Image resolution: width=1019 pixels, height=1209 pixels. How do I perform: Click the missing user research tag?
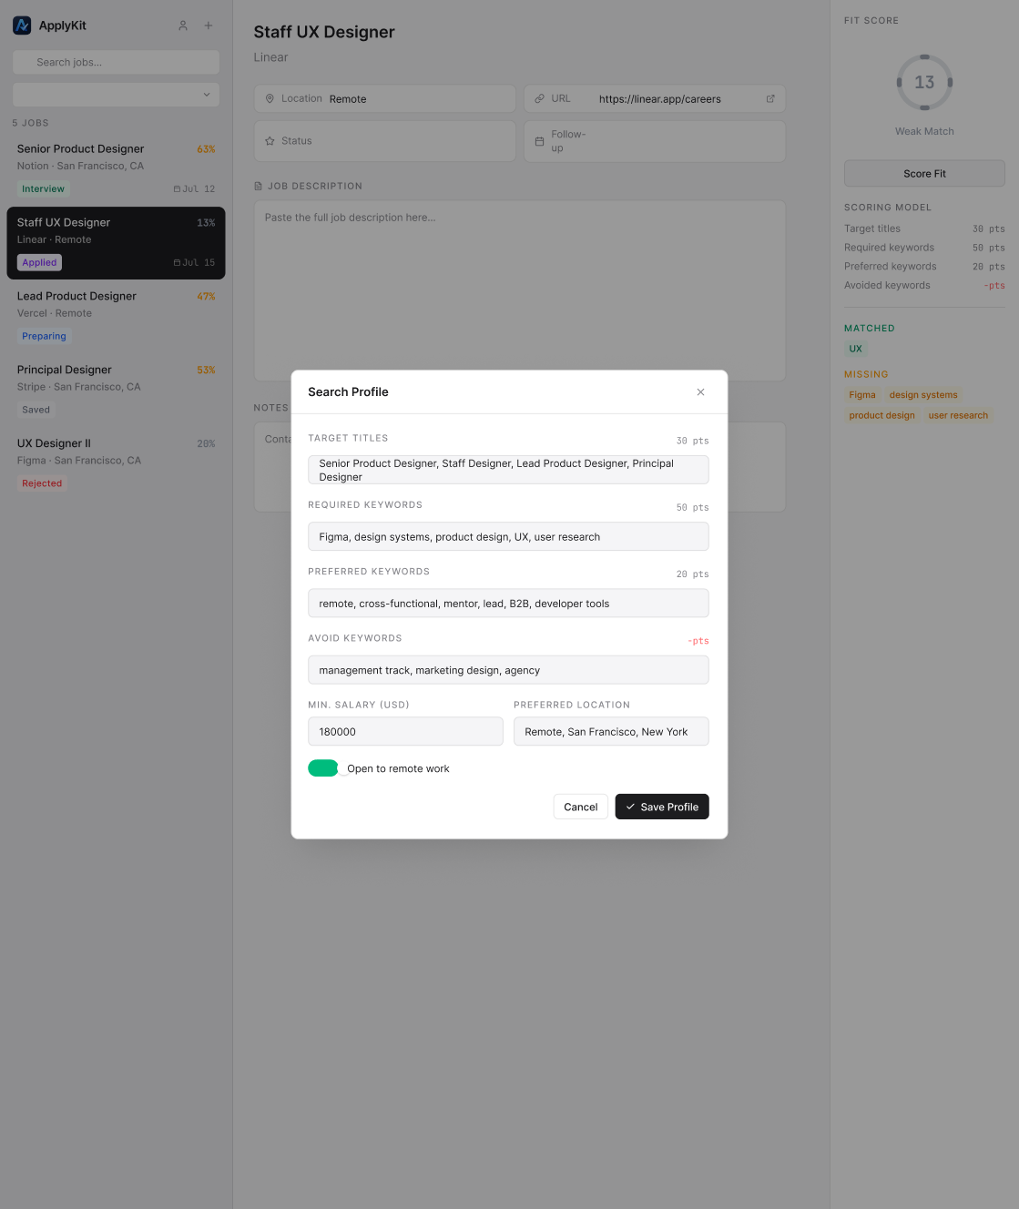click(958, 415)
